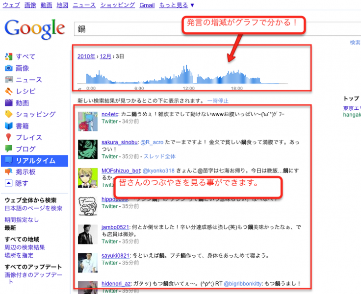Click the camera icon for 画像
The width and height of the screenshot is (361, 294).
(8, 68)
